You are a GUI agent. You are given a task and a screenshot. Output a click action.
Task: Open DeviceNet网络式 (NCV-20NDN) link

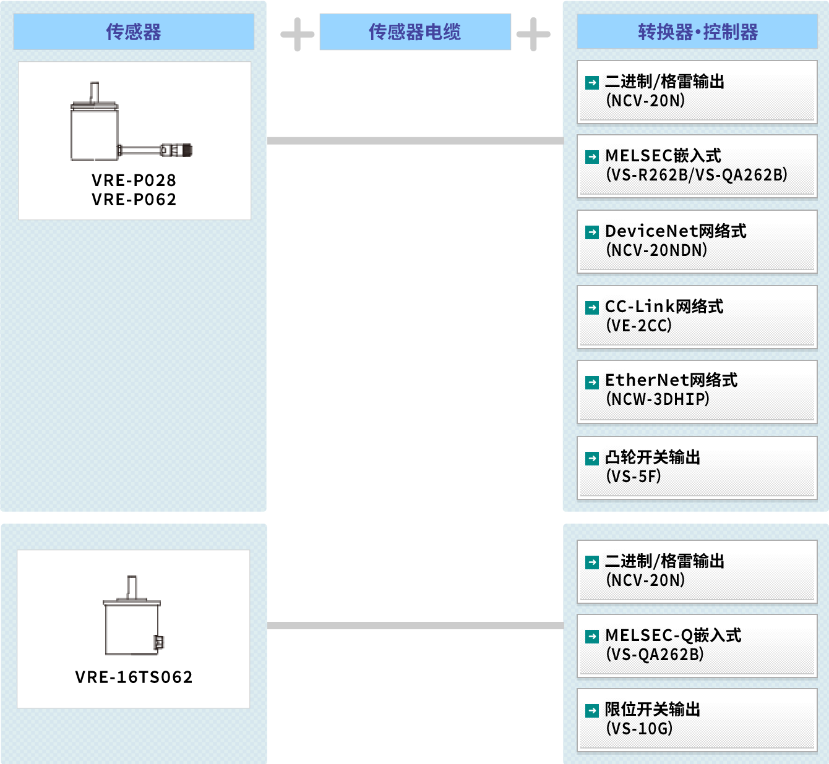click(697, 242)
